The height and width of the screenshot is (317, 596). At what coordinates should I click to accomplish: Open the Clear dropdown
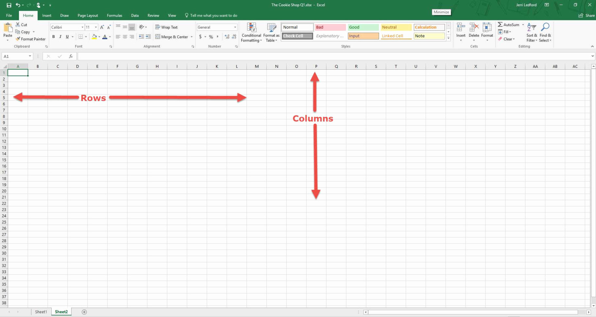click(506, 39)
